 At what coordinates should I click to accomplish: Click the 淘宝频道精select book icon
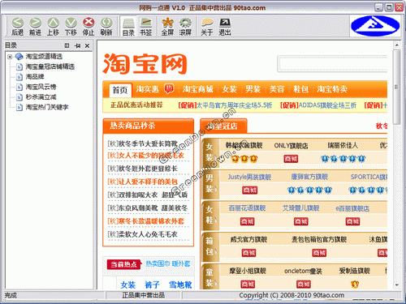tap(19, 57)
